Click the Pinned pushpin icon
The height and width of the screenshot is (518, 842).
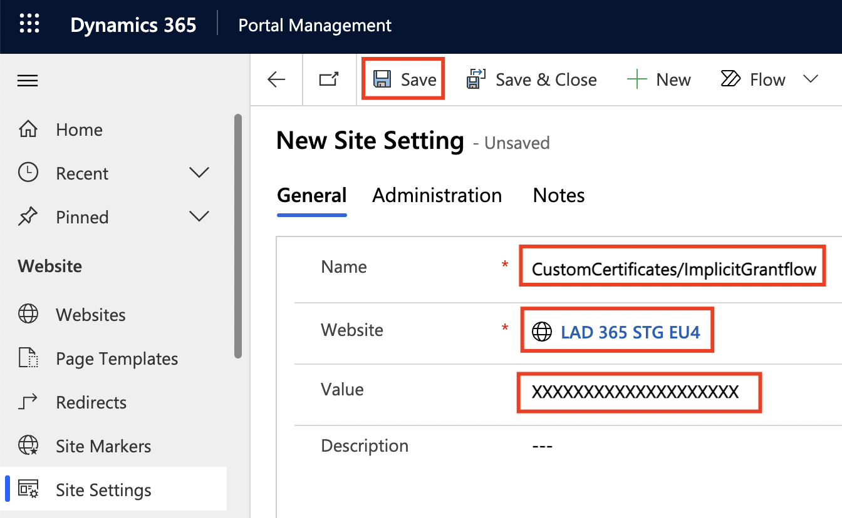28,217
